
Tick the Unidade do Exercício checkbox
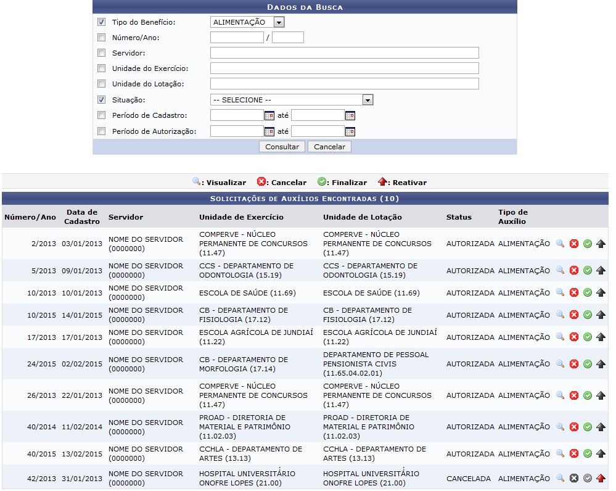click(101, 68)
